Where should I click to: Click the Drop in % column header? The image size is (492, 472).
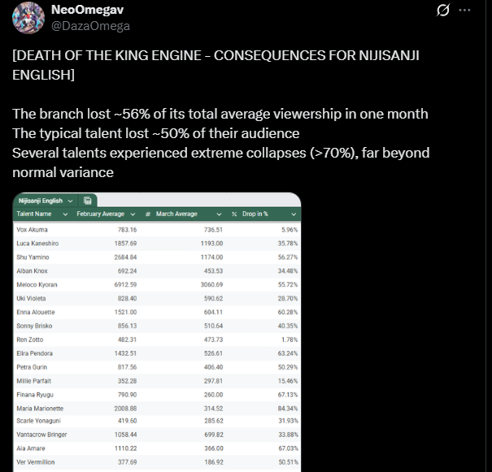pyautogui.click(x=255, y=214)
